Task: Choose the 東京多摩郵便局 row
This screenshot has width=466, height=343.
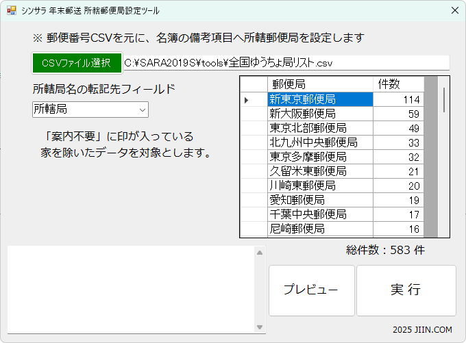Action: [x=320, y=157]
